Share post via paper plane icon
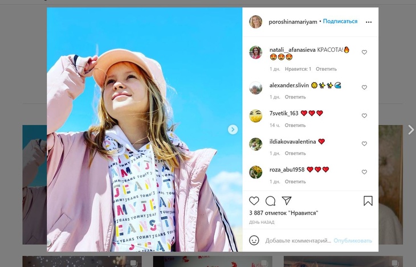 (287, 200)
